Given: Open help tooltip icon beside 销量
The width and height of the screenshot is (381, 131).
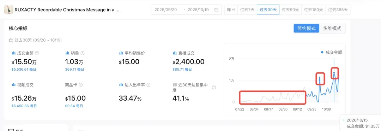Looking at the screenshot, I should 82,53.
